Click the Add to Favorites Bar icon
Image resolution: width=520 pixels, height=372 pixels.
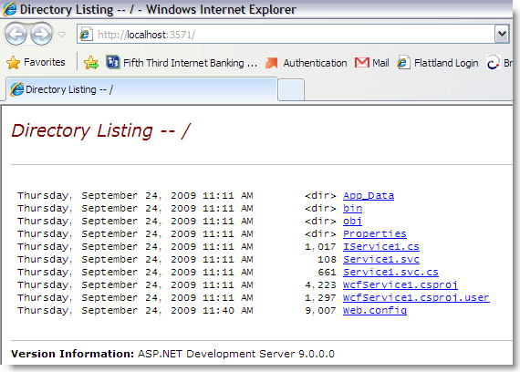click(x=91, y=62)
